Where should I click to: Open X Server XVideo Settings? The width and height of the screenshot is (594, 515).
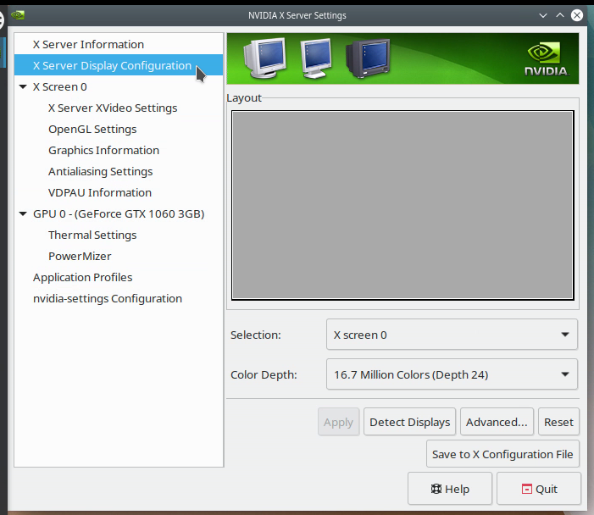click(119, 108)
